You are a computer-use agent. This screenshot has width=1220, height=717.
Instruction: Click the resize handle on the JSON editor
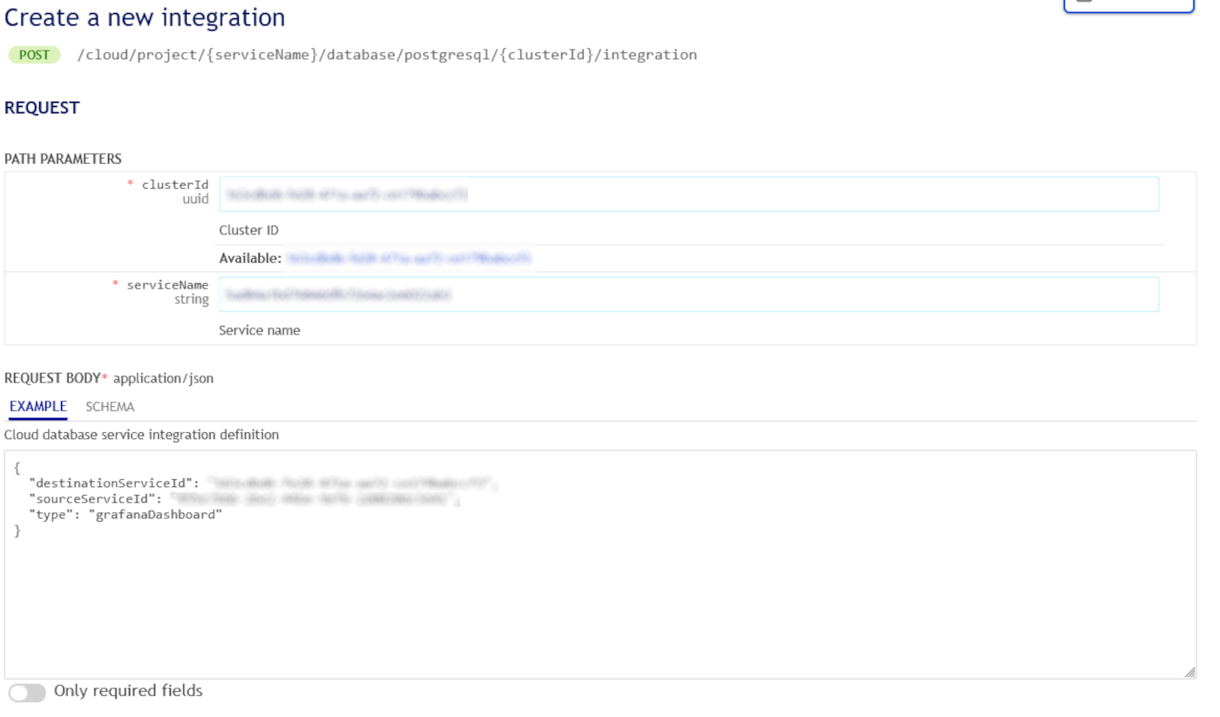(1190, 671)
